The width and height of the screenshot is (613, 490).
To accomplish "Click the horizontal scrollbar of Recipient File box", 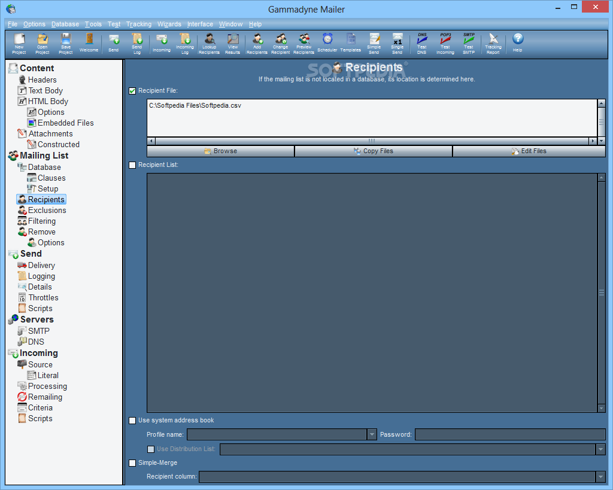I will click(372, 141).
